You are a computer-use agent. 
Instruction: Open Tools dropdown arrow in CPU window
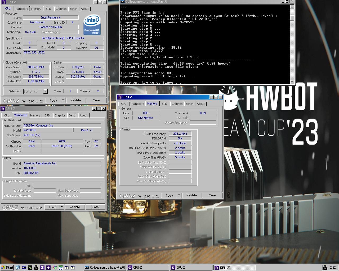pyautogui.click(x=63, y=100)
